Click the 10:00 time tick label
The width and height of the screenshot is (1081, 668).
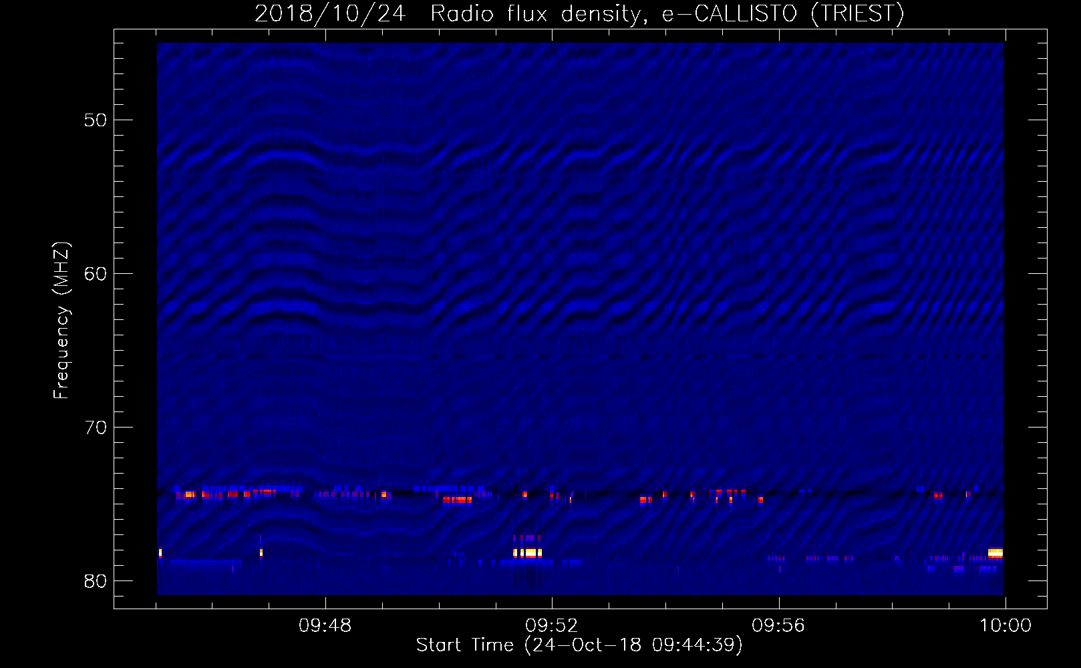(x=1006, y=626)
